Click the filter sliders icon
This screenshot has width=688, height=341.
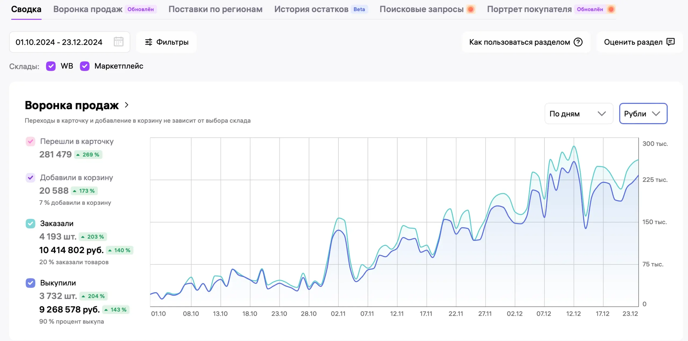148,42
